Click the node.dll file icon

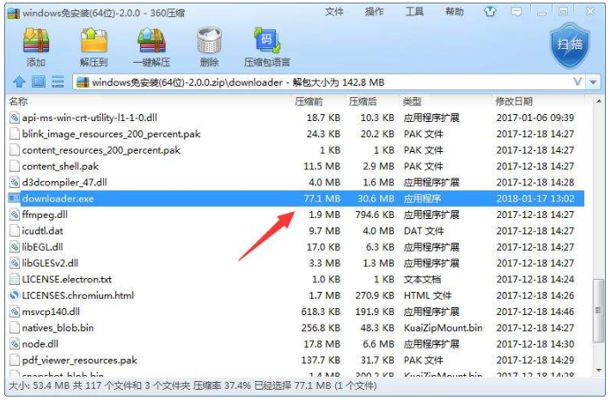[15, 343]
